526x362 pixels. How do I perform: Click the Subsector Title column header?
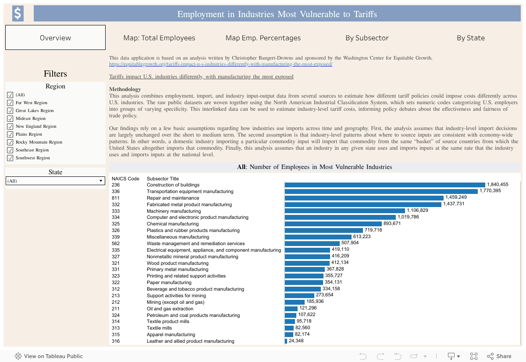(x=163, y=179)
